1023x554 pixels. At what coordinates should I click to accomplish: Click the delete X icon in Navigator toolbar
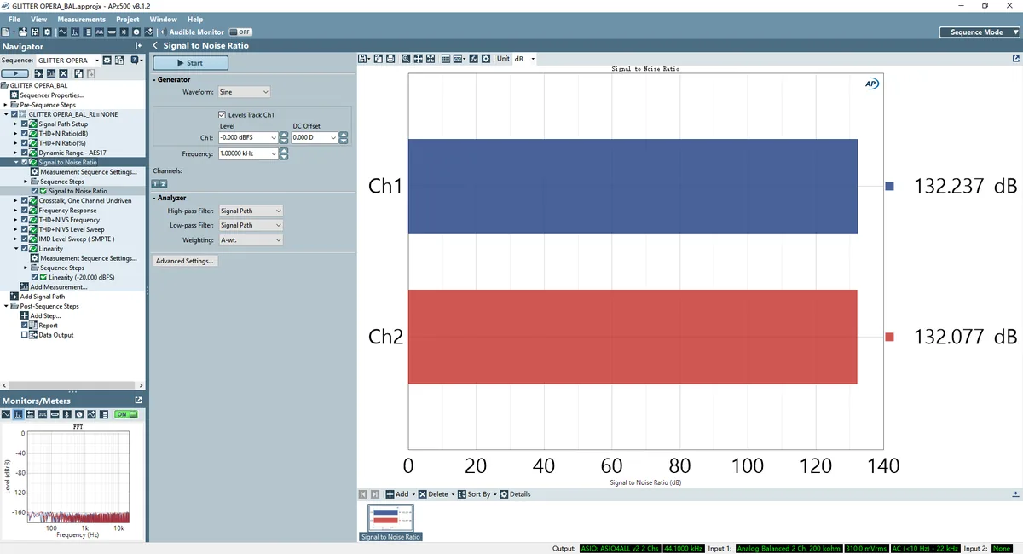(x=63, y=73)
